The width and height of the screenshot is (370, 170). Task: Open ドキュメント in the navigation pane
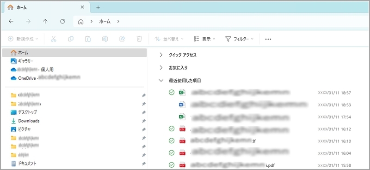pyautogui.click(x=24, y=164)
